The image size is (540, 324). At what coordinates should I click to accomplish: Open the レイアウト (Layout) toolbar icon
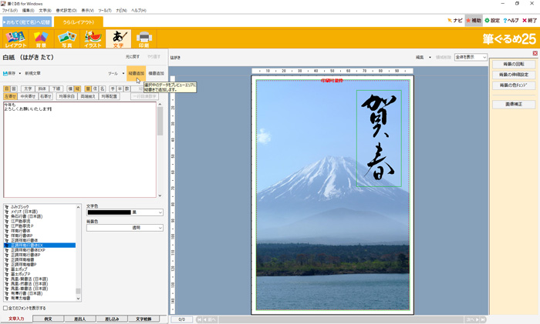point(15,38)
